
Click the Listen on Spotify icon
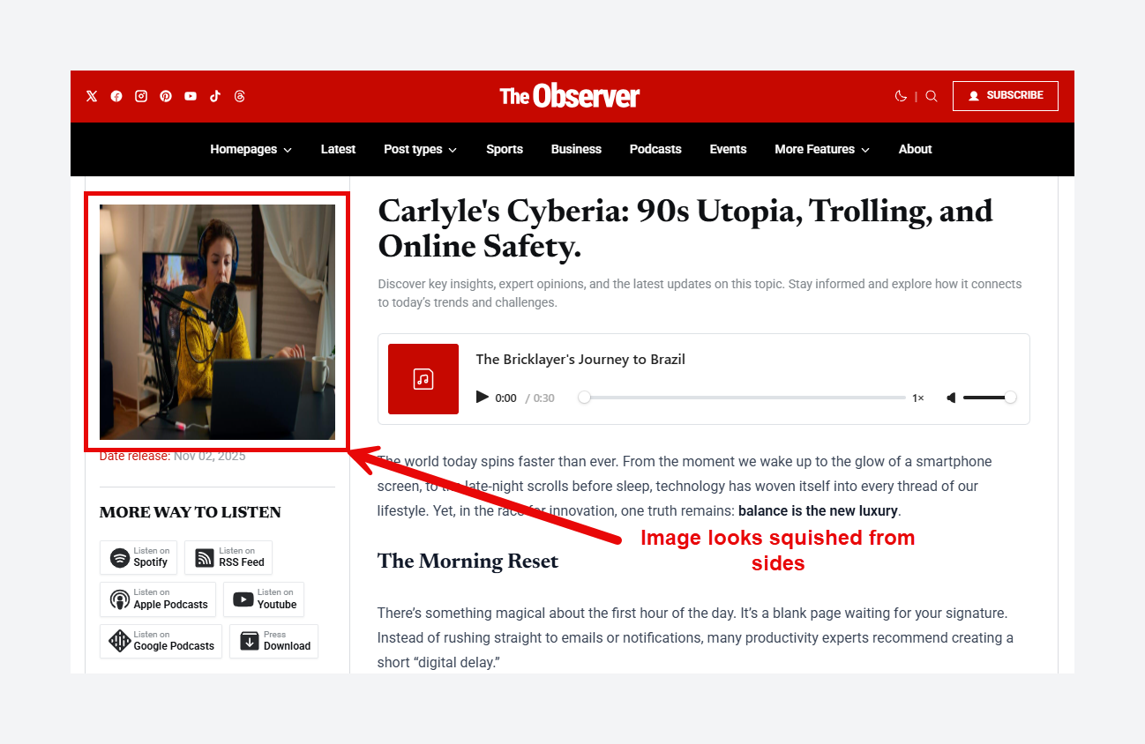pos(120,558)
